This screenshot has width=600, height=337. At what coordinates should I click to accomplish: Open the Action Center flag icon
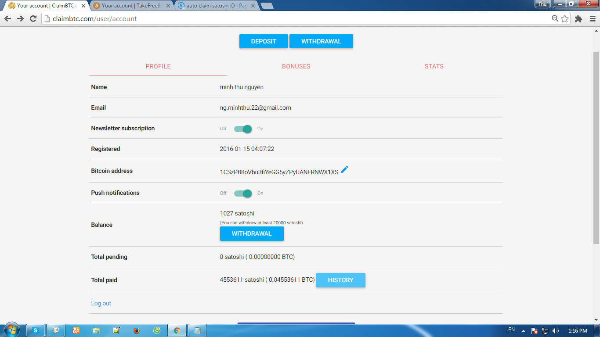(535, 331)
